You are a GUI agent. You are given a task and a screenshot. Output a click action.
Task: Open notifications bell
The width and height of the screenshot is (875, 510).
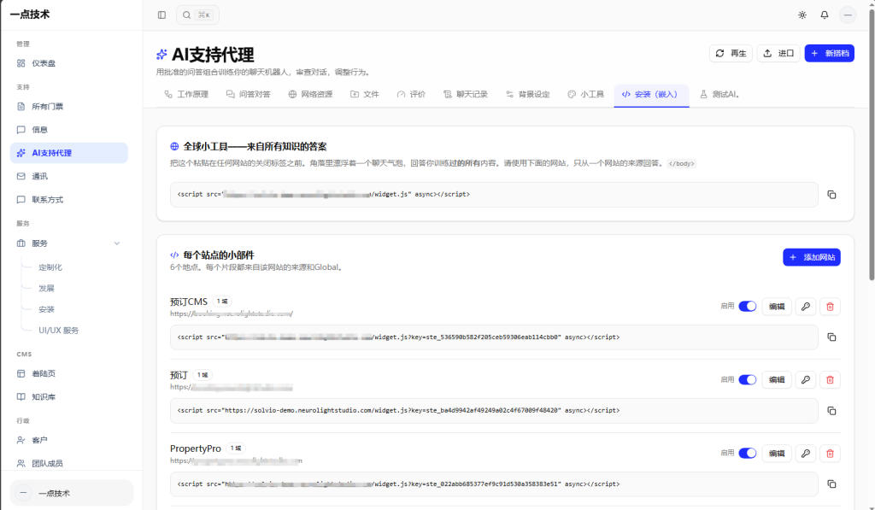825,15
